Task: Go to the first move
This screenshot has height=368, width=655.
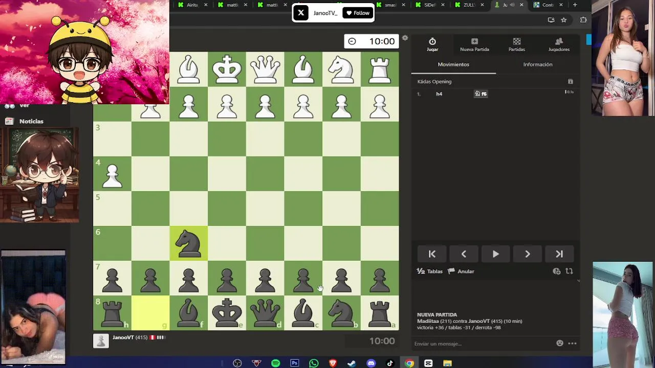Action: [x=432, y=254]
